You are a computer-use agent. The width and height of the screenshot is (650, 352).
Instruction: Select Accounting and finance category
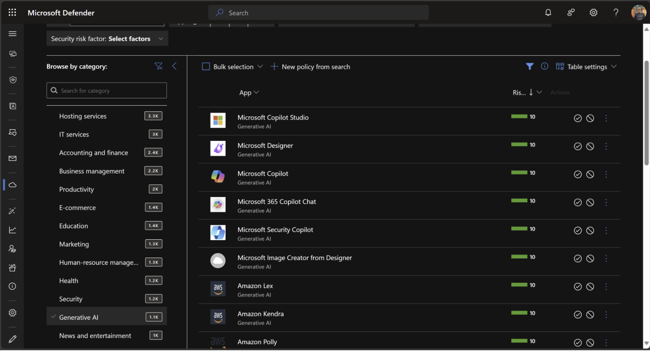pyautogui.click(x=107, y=153)
